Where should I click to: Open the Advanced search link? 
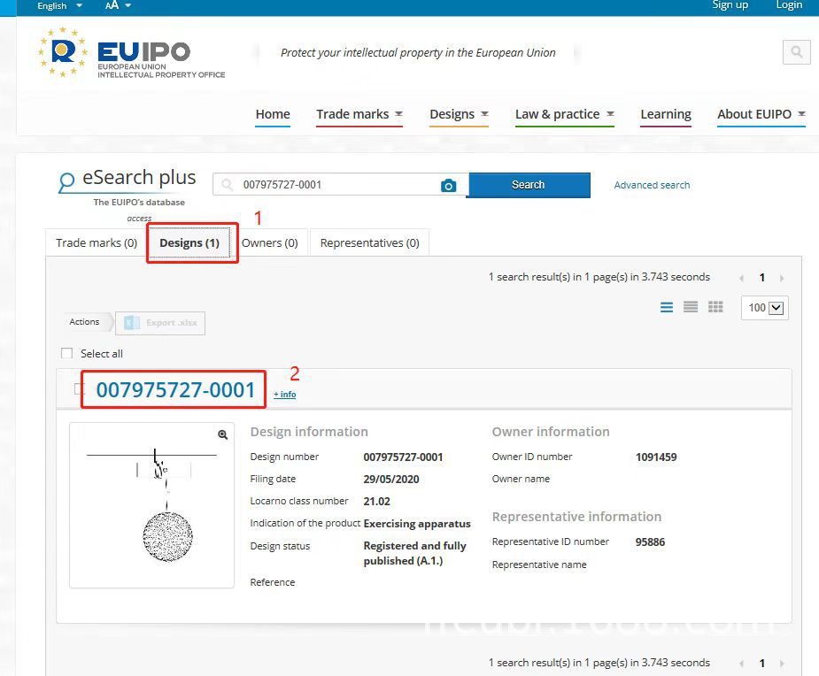[652, 185]
